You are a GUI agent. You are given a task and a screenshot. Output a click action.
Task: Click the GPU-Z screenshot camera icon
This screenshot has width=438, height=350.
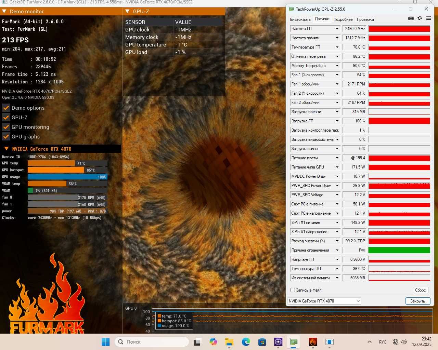pyautogui.click(x=411, y=18)
